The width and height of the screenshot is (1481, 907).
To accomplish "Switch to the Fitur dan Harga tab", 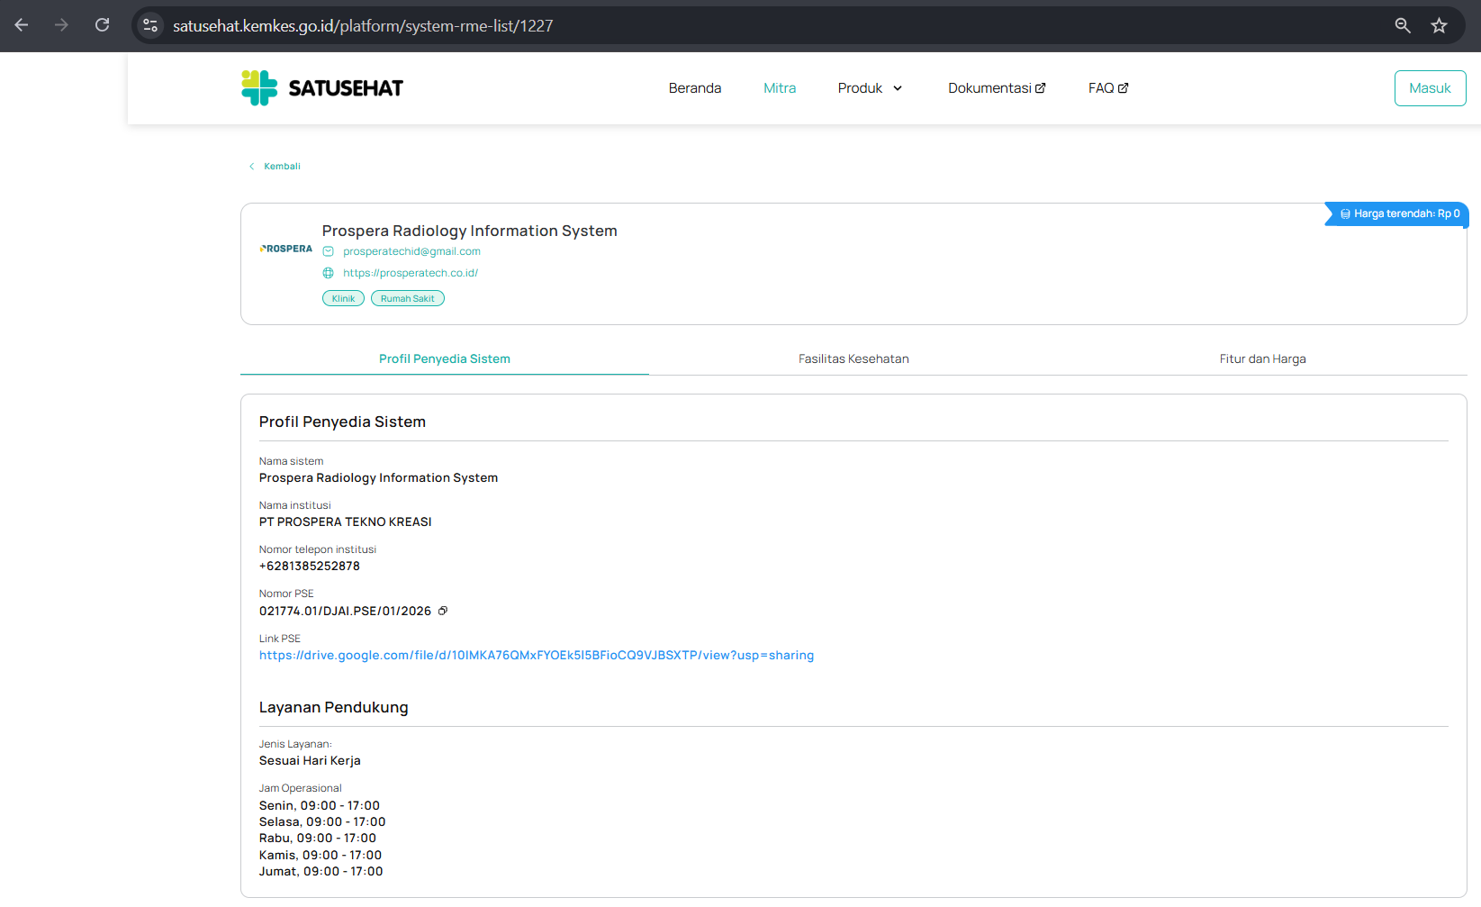I will [x=1263, y=358].
